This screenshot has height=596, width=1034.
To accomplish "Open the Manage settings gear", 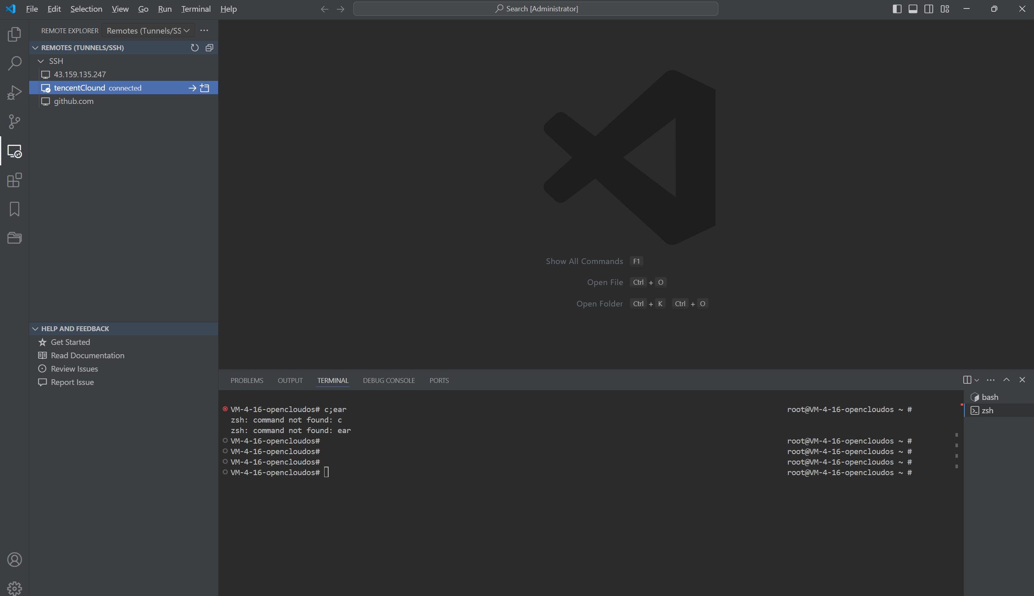I will point(14,588).
